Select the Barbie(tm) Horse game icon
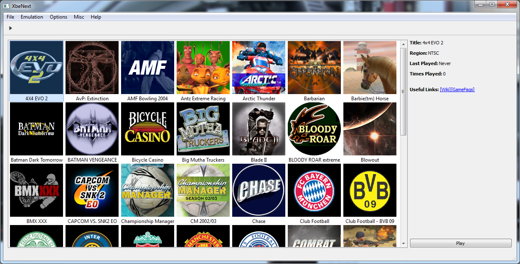Image resolution: width=520 pixels, height=264 pixels. point(370,68)
